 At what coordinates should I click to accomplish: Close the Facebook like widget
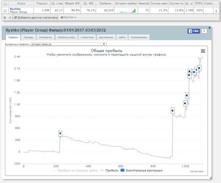click(x=210, y=27)
